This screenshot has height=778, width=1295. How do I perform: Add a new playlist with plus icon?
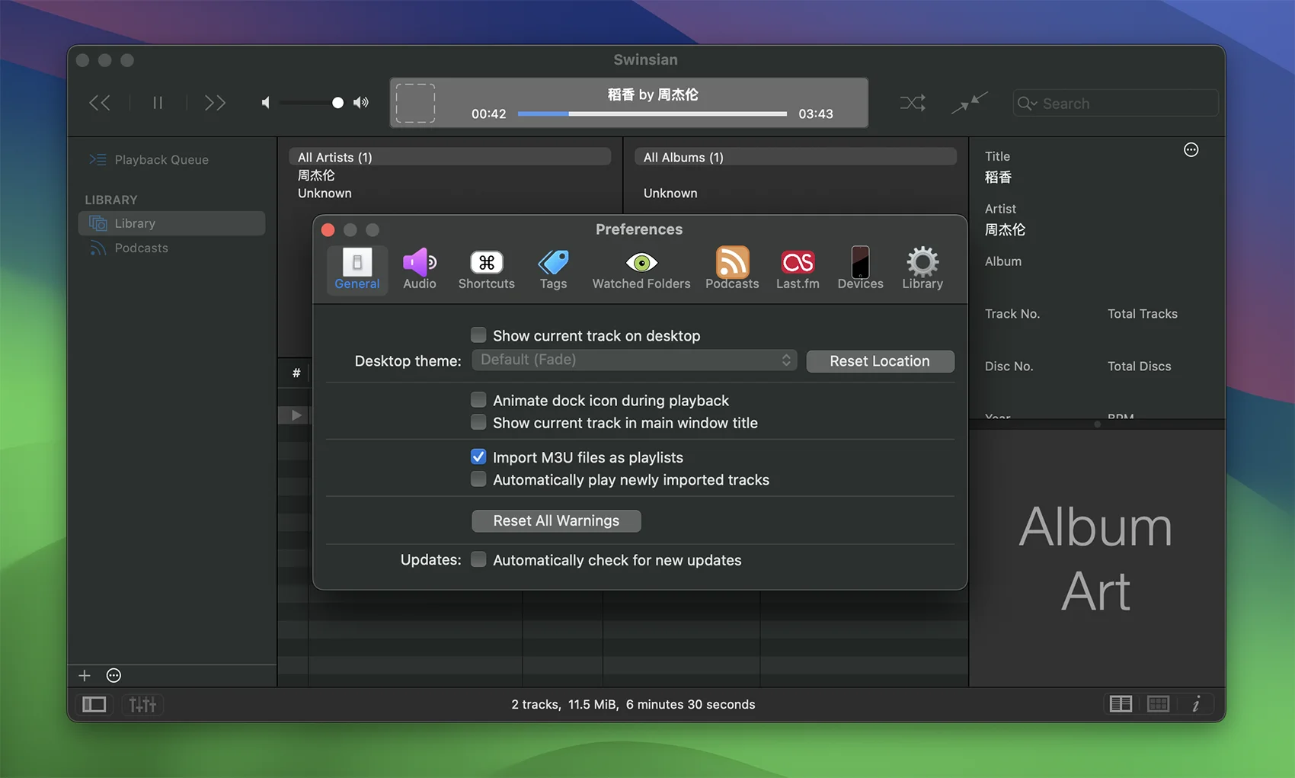(x=85, y=676)
